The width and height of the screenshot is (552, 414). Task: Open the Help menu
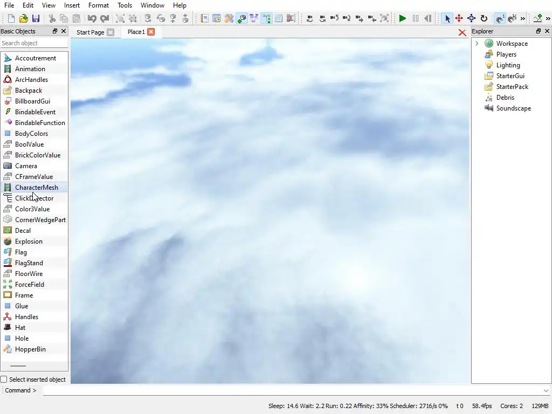[180, 5]
